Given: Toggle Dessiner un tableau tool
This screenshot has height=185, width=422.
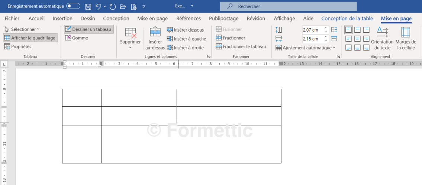Looking at the screenshot, I should (x=88, y=29).
